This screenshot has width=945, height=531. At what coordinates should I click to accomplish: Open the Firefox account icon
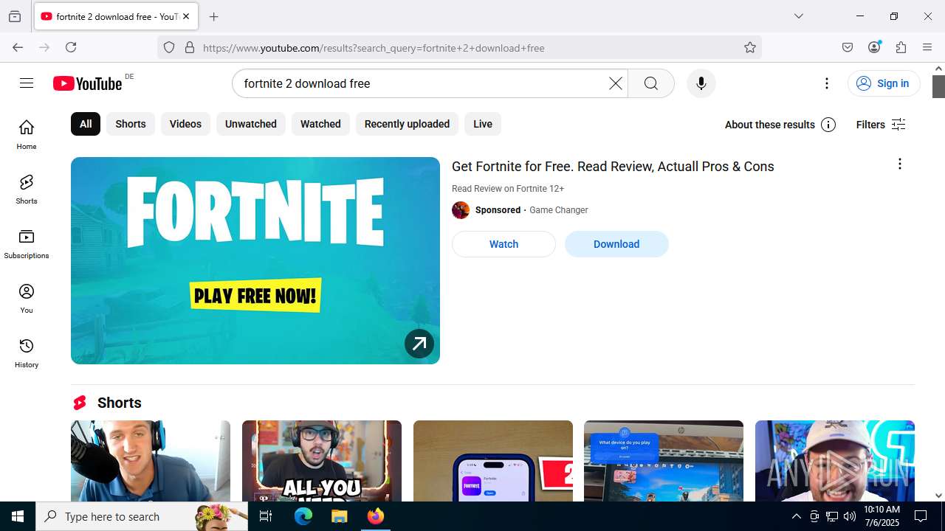(x=874, y=47)
